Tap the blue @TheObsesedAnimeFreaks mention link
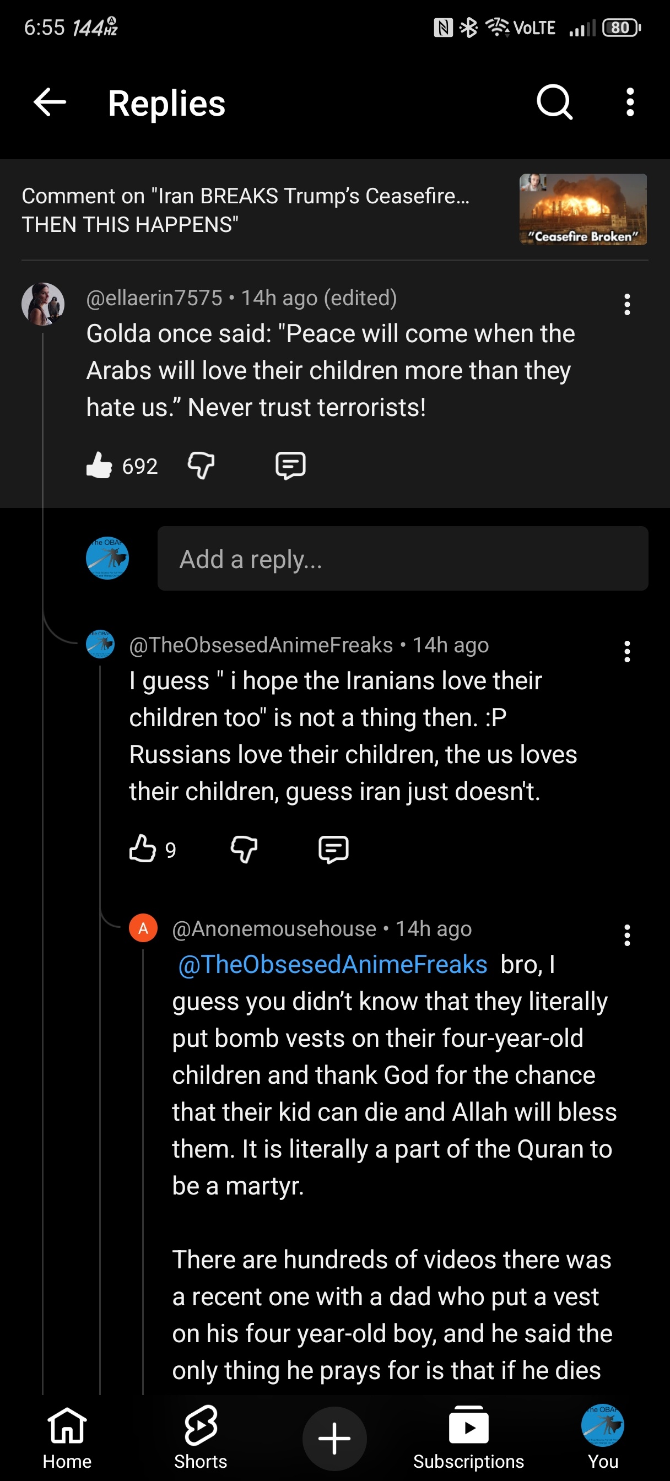 333,964
